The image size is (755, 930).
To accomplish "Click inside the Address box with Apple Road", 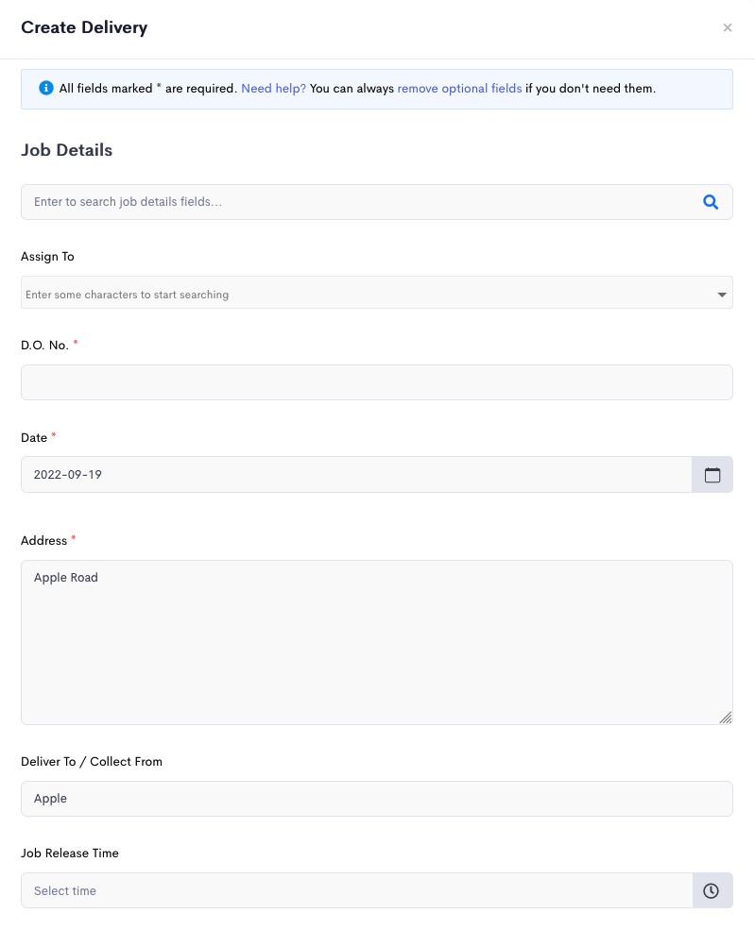I will tap(377, 642).
